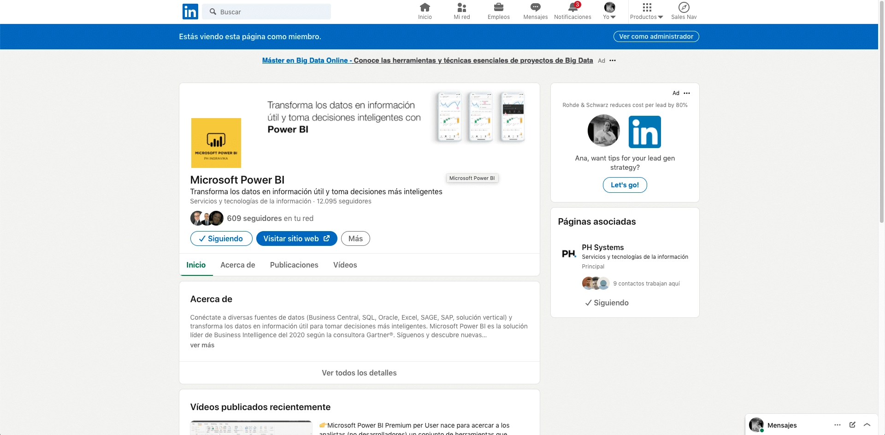Click the LinkedIn logo icon
The width and height of the screenshot is (885, 435).
190,12
